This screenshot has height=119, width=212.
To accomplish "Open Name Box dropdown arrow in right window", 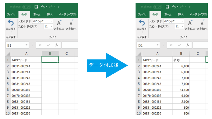I will 157,45.
